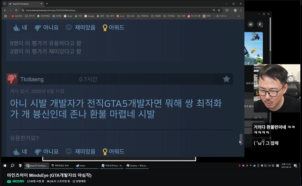
Task: Switch to the 'Desktop > 페비.pn...' taskbar window
Action: pos(137,166)
